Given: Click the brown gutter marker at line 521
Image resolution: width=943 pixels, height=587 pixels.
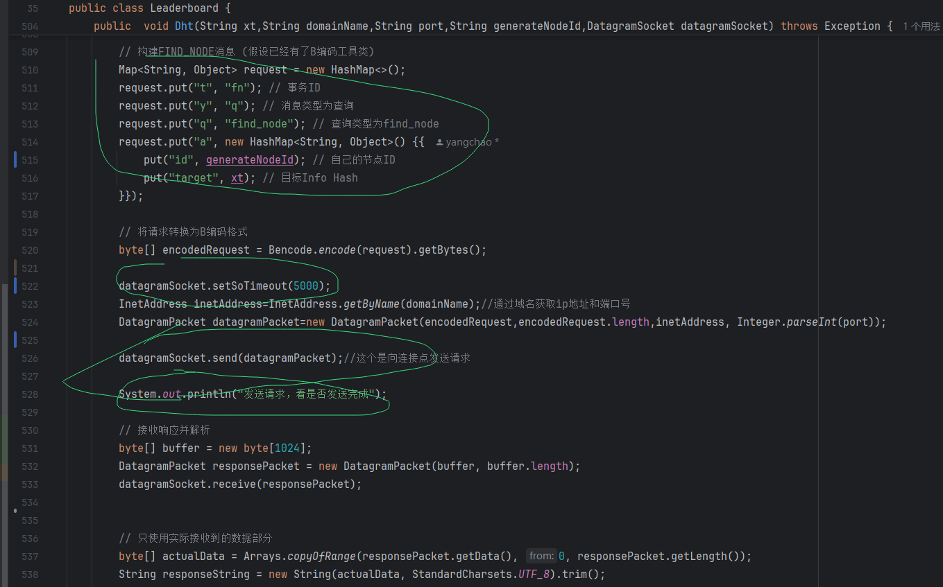Looking at the screenshot, I should [15, 268].
